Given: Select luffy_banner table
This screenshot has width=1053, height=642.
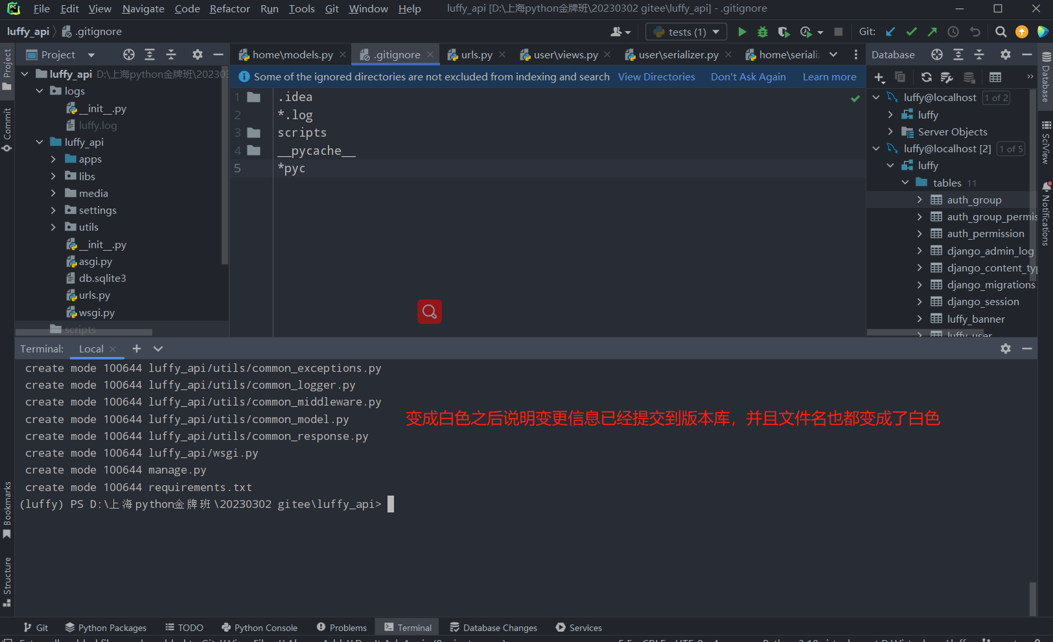Looking at the screenshot, I should (976, 319).
